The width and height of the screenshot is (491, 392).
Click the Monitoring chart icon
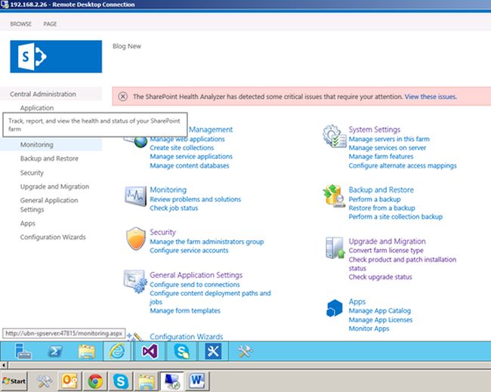[x=135, y=196]
